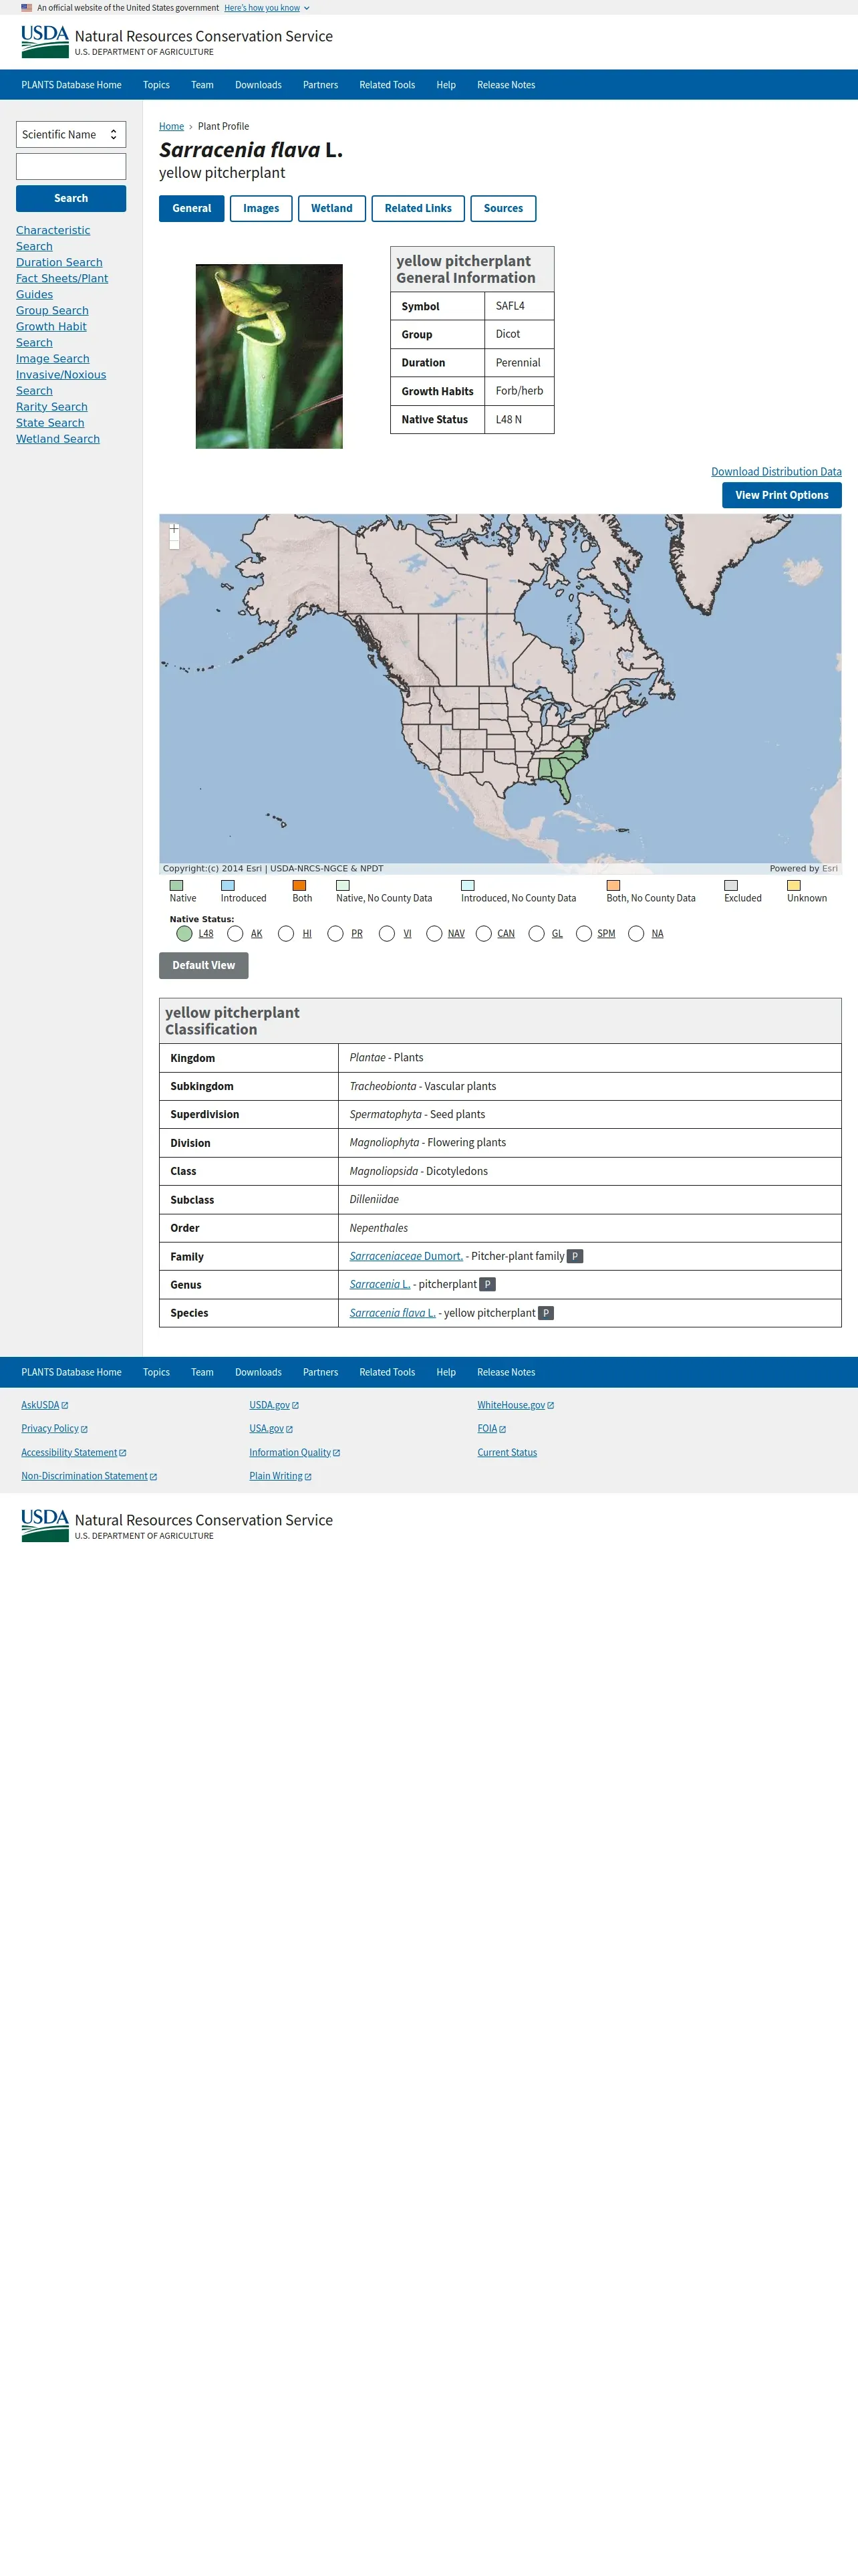Click the Esri attribution link on map
858x2576 pixels.
(x=830, y=868)
